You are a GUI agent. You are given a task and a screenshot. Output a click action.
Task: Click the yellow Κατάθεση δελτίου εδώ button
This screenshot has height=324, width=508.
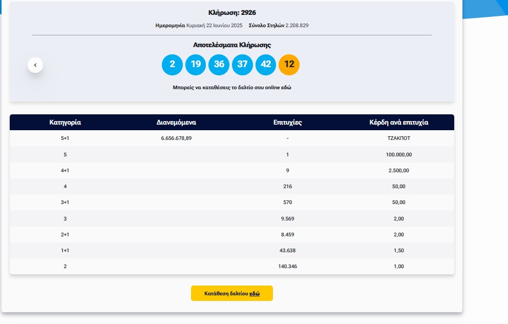pyautogui.click(x=232, y=293)
